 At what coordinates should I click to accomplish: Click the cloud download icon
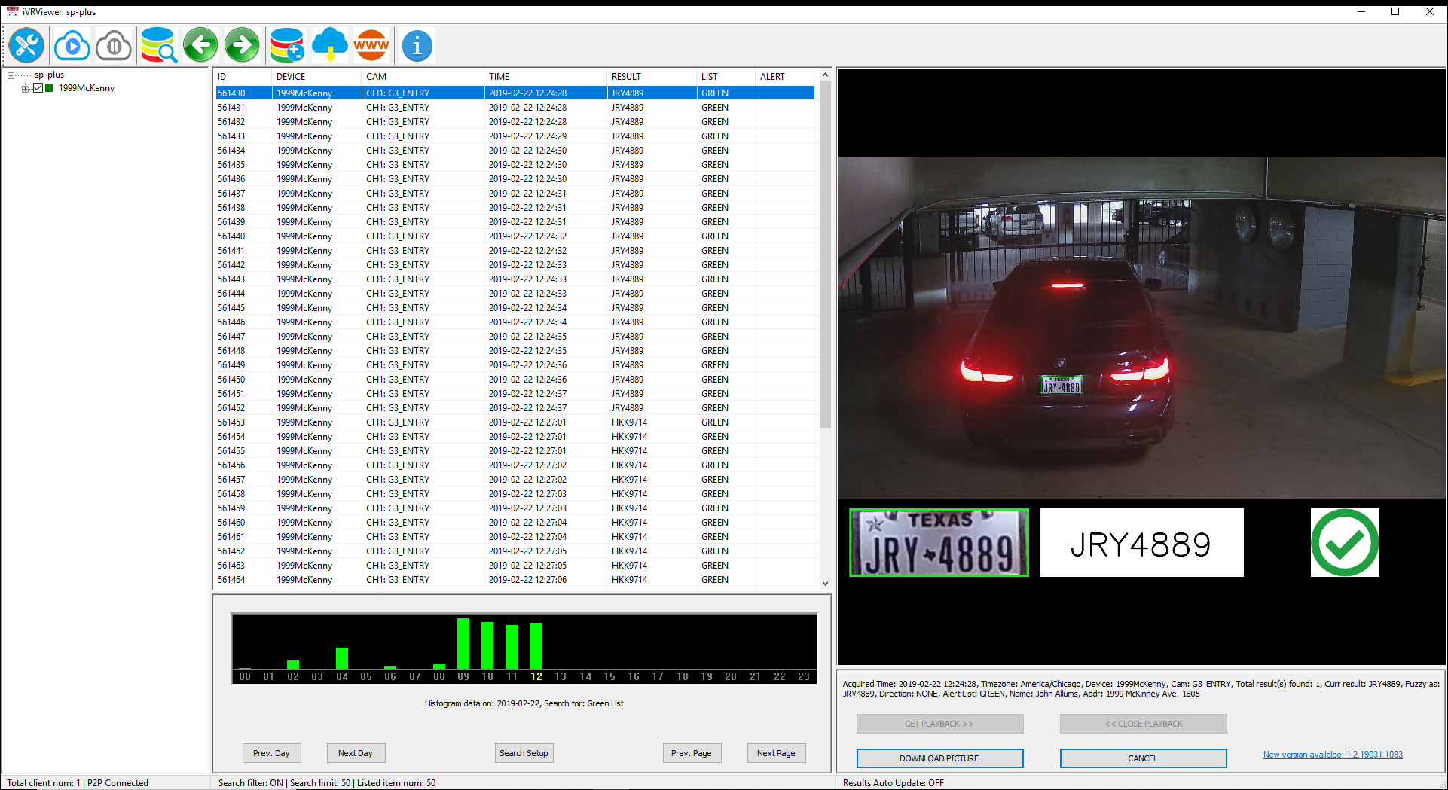[330, 45]
